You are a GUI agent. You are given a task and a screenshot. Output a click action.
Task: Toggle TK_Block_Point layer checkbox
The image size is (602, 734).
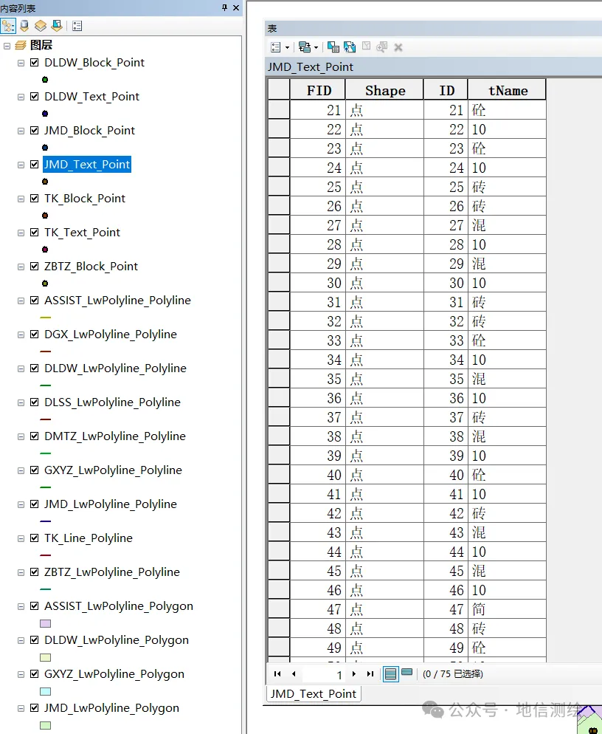coord(34,199)
